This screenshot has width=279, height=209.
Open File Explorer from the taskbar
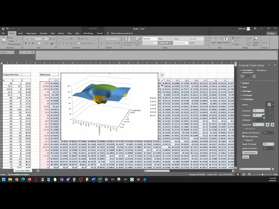tap(10, 179)
